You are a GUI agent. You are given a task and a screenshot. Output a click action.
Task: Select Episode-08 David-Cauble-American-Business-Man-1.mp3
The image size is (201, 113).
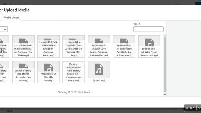[74, 47]
